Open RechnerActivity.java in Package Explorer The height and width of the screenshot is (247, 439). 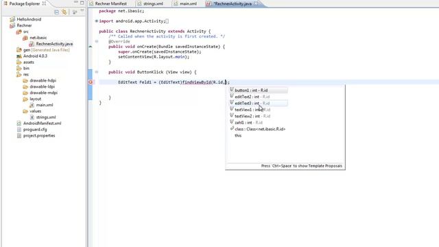[x=54, y=44]
